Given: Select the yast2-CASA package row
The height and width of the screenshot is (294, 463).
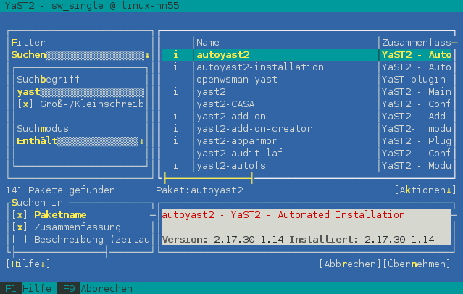Looking at the screenshot, I should 306,104.
